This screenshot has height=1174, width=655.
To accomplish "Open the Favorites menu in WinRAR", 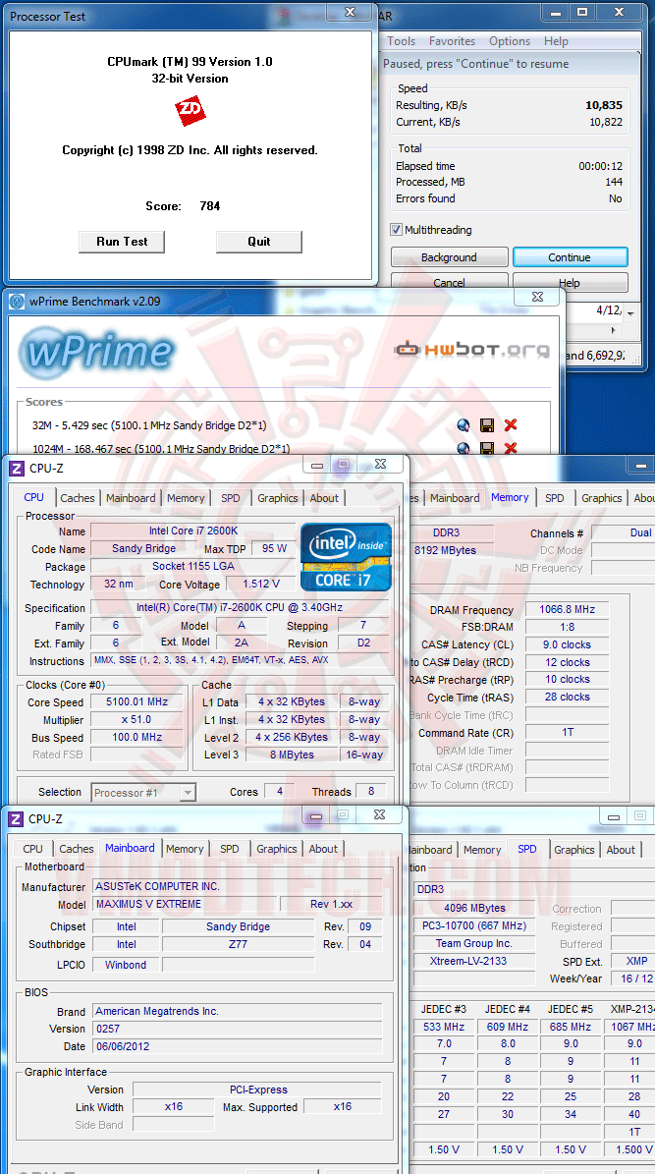I will pos(452,41).
